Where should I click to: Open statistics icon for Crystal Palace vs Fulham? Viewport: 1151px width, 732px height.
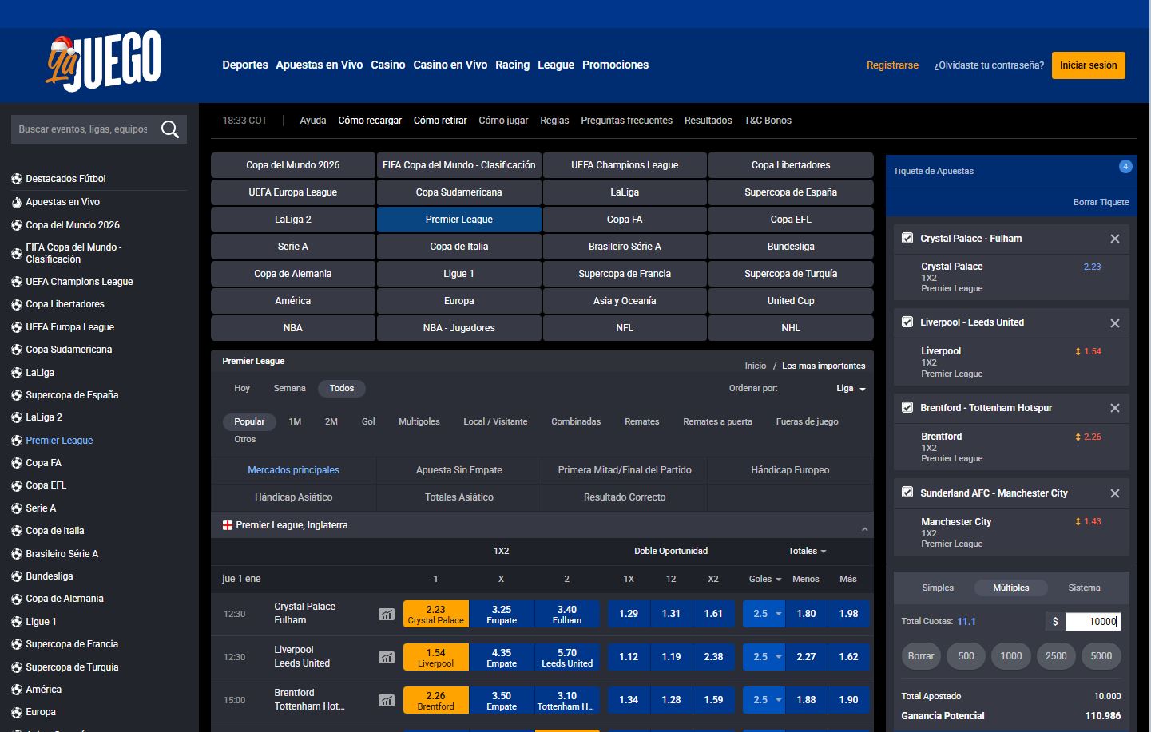coord(387,614)
